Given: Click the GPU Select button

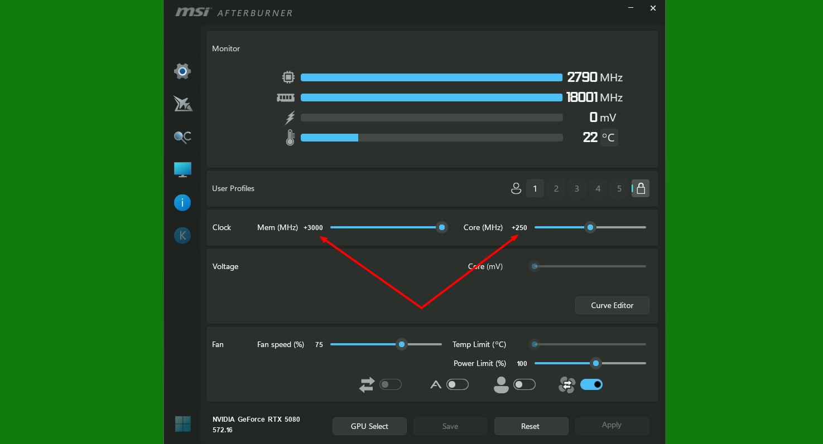Looking at the screenshot, I should pos(369,426).
